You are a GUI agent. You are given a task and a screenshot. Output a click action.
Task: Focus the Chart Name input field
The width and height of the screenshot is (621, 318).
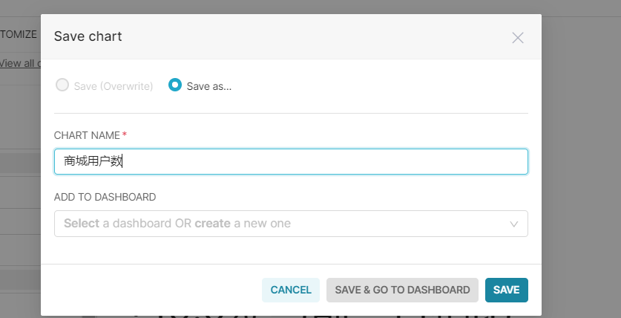[x=291, y=162]
